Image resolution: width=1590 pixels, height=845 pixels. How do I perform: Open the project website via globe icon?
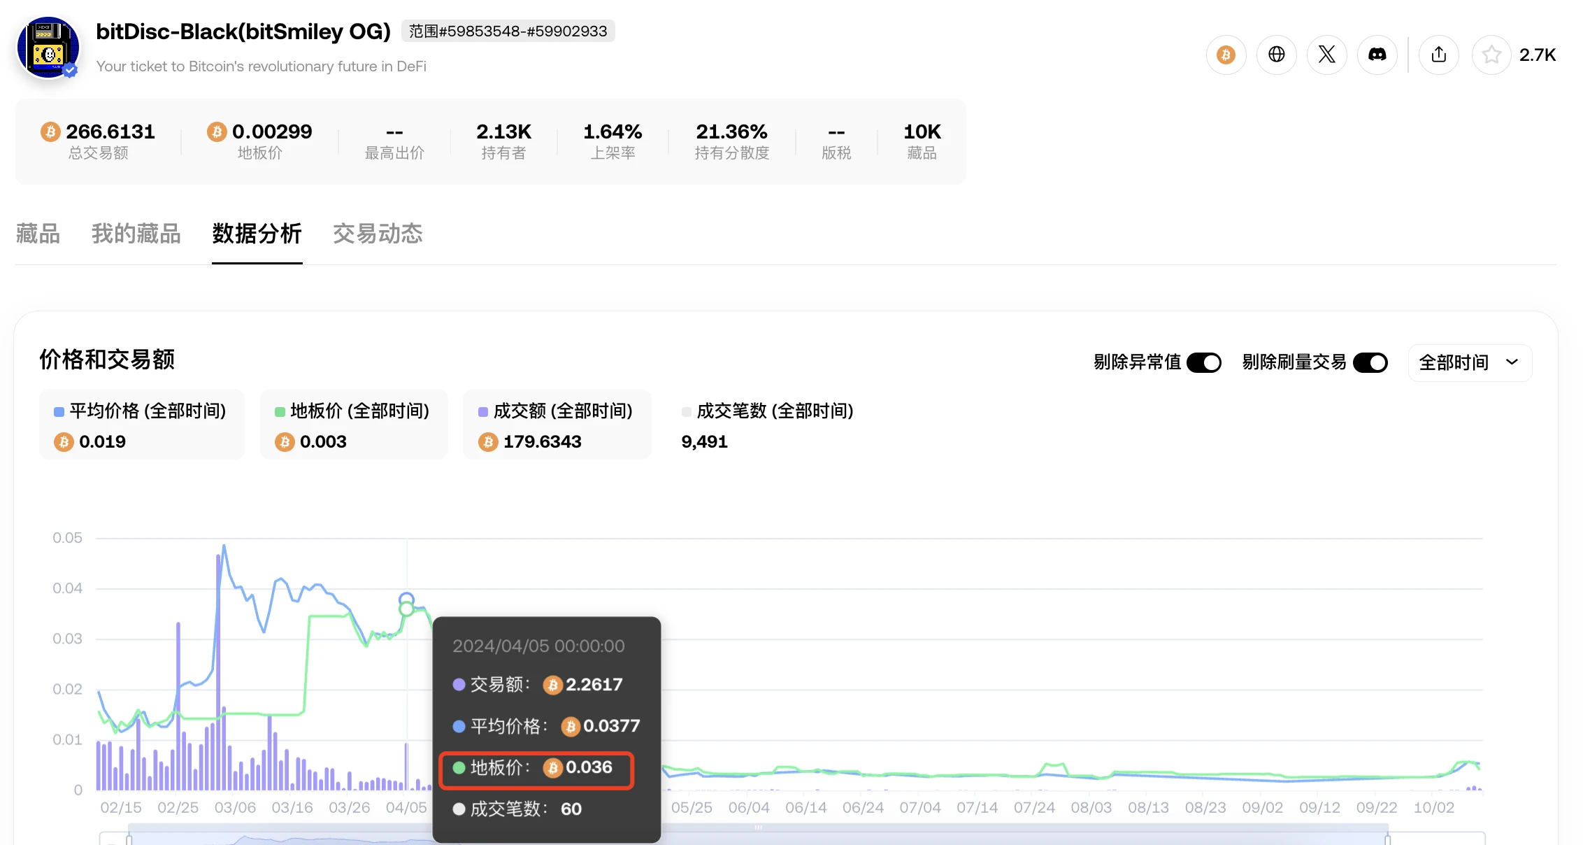pyautogui.click(x=1276, y=54)
